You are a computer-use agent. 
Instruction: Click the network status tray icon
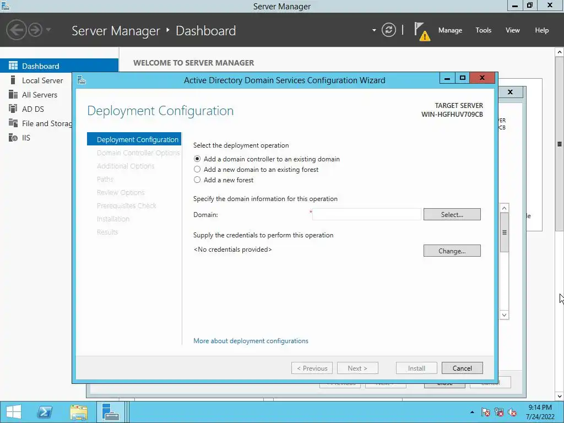tap(499, 412)
